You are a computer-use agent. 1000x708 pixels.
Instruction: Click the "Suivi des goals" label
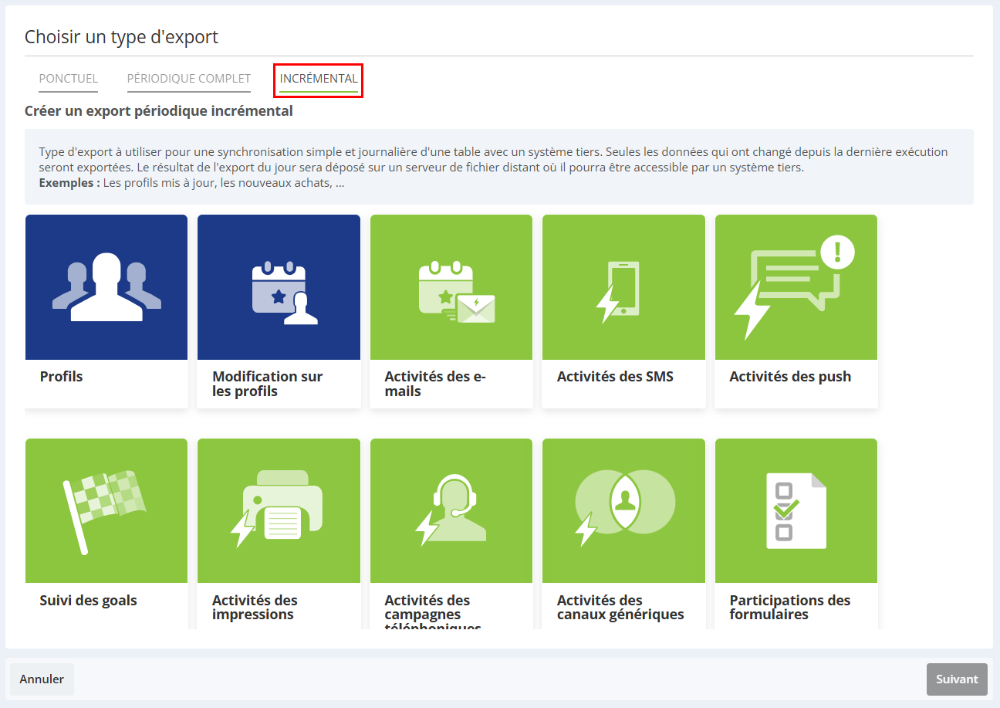[89, 601]
